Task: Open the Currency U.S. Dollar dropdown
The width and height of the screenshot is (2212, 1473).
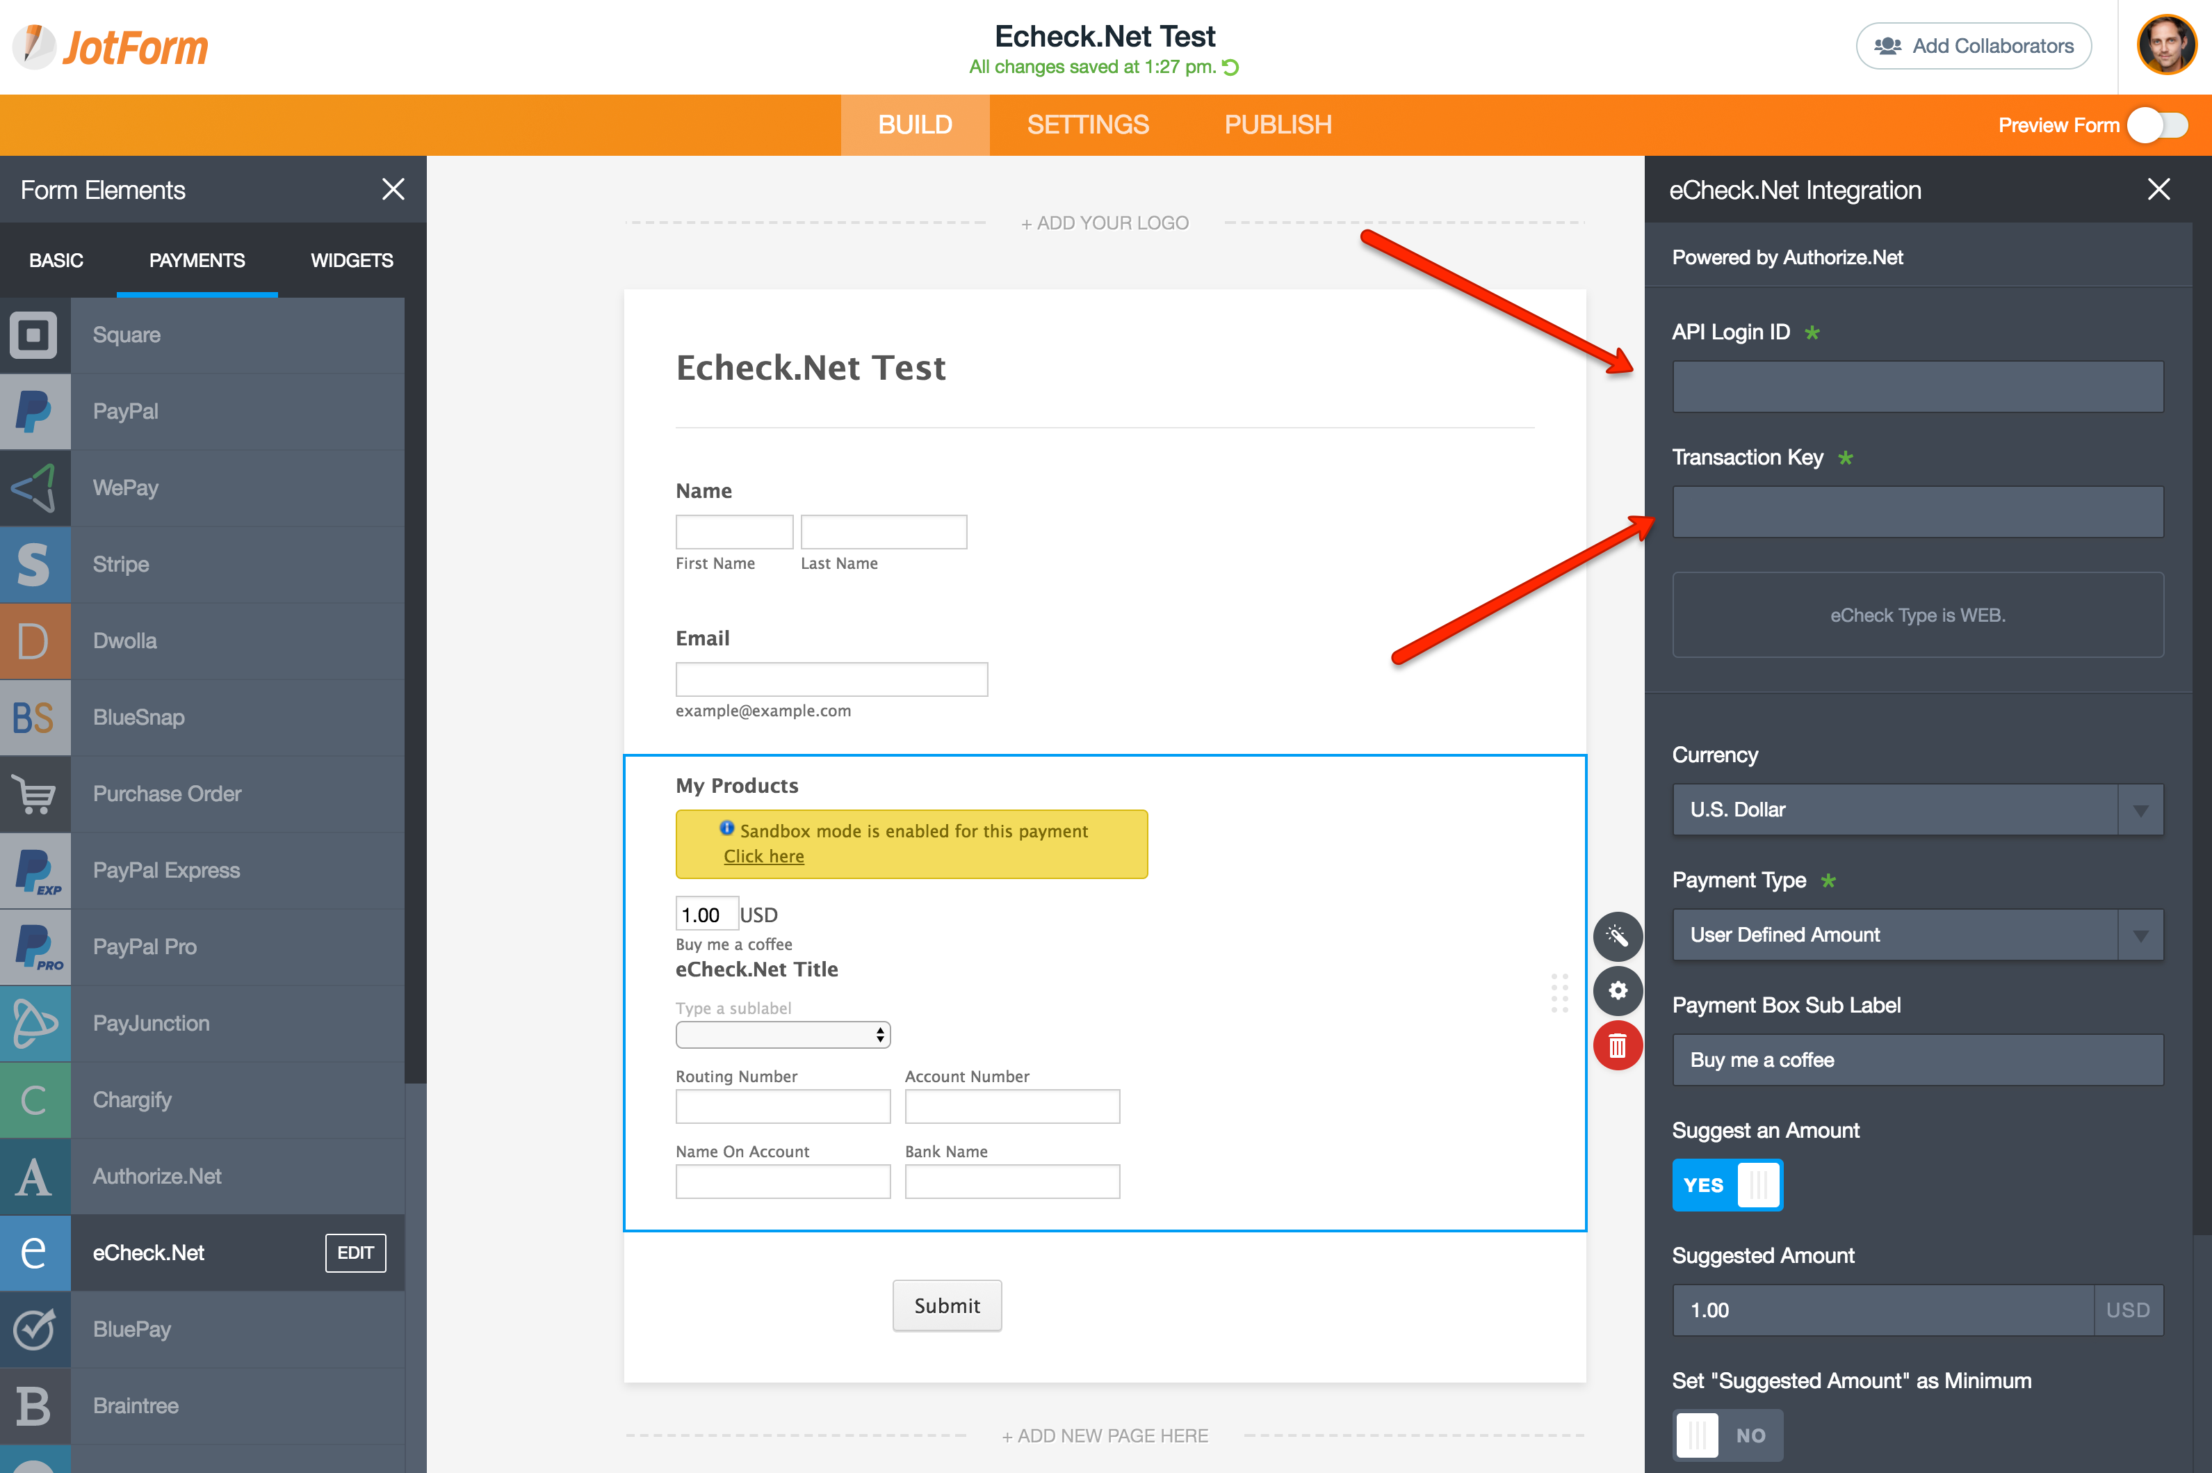Action: tap(1918, 810)
